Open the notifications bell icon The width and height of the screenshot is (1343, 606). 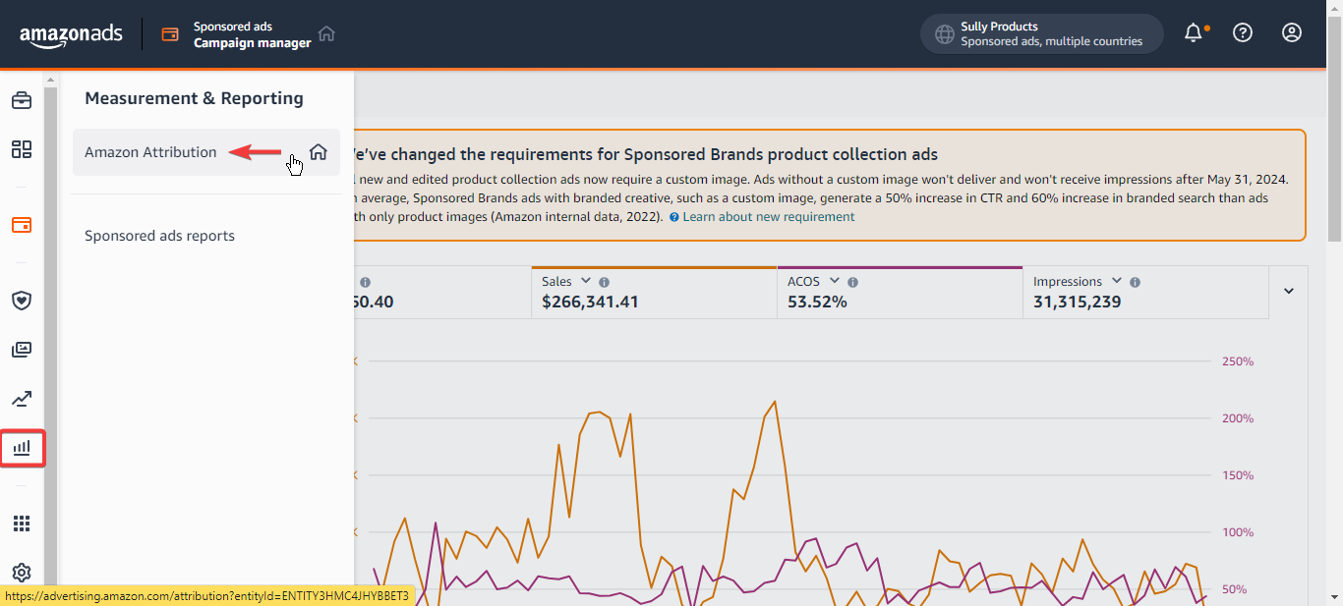(x=1193, y=32)
